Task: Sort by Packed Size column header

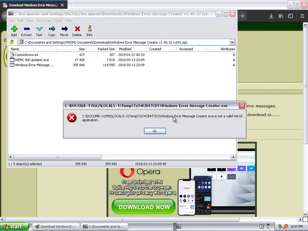Action: point(101,49)
